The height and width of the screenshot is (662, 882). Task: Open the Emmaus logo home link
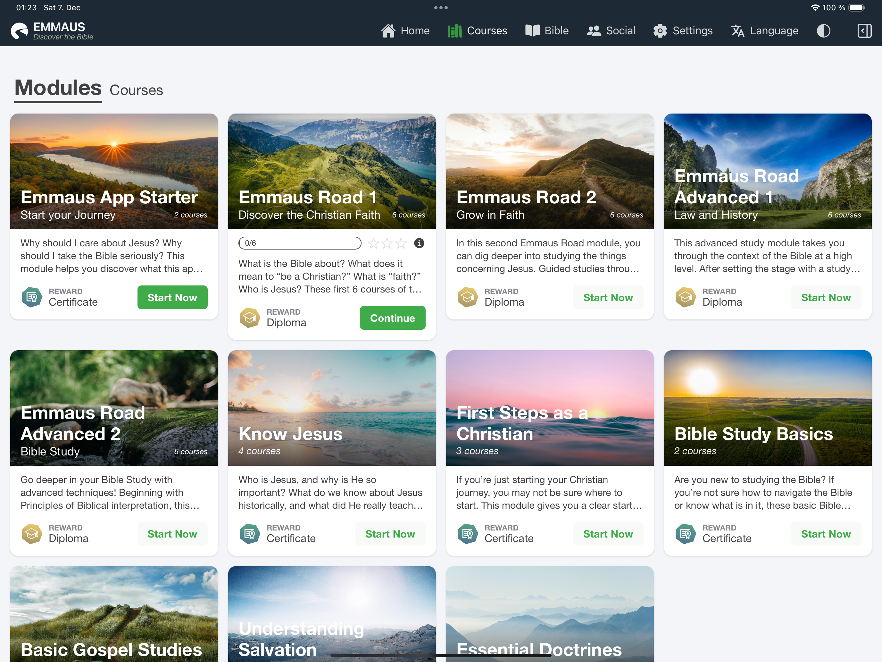52,31
